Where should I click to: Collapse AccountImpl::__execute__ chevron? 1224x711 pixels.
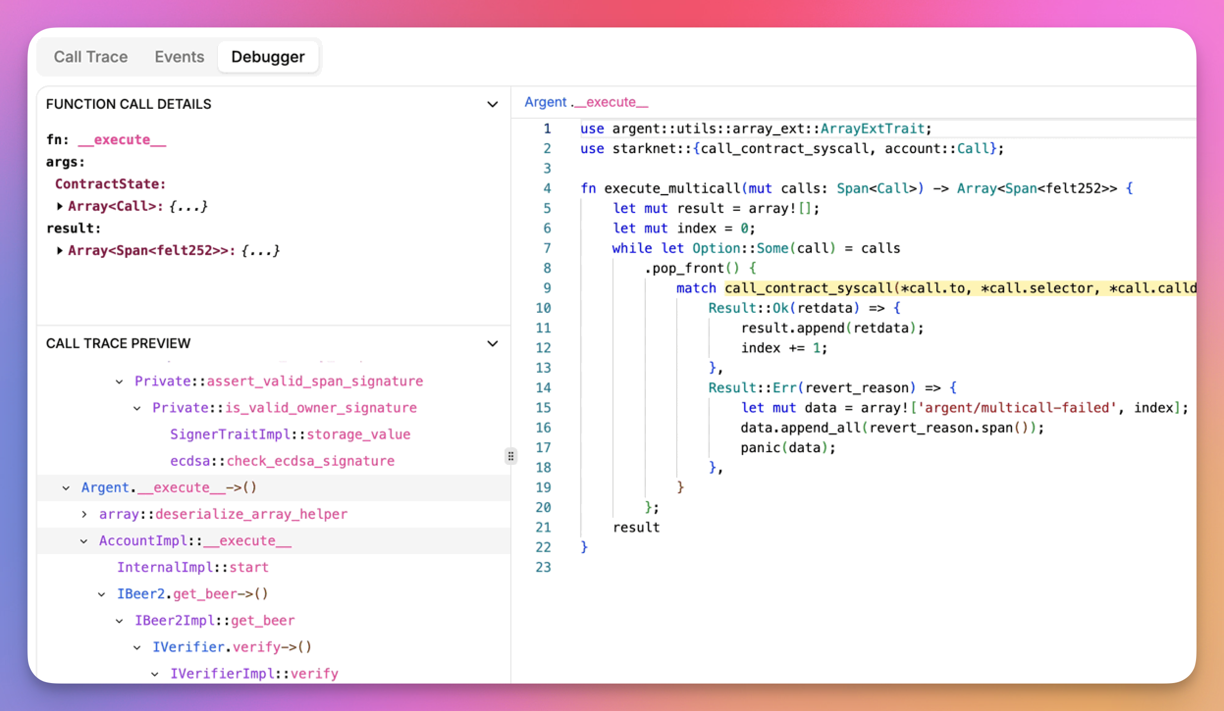coord(84,541)
